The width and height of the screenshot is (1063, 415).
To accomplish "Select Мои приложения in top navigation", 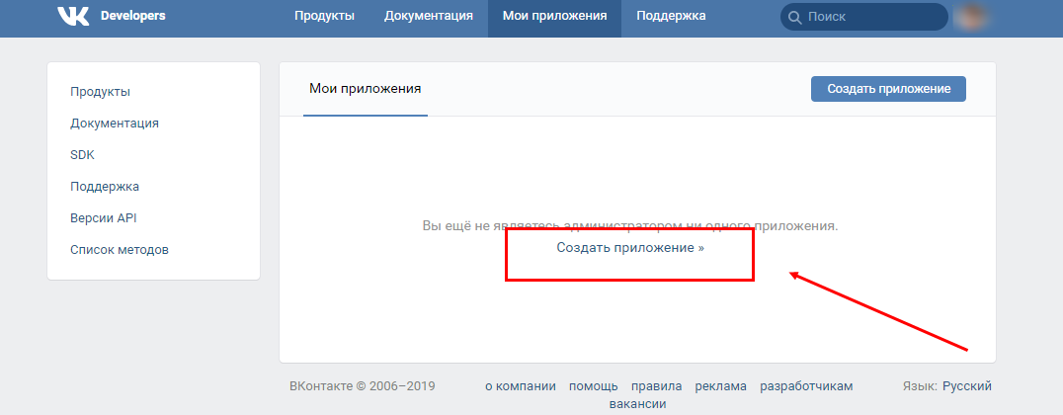I will [554, 16].
